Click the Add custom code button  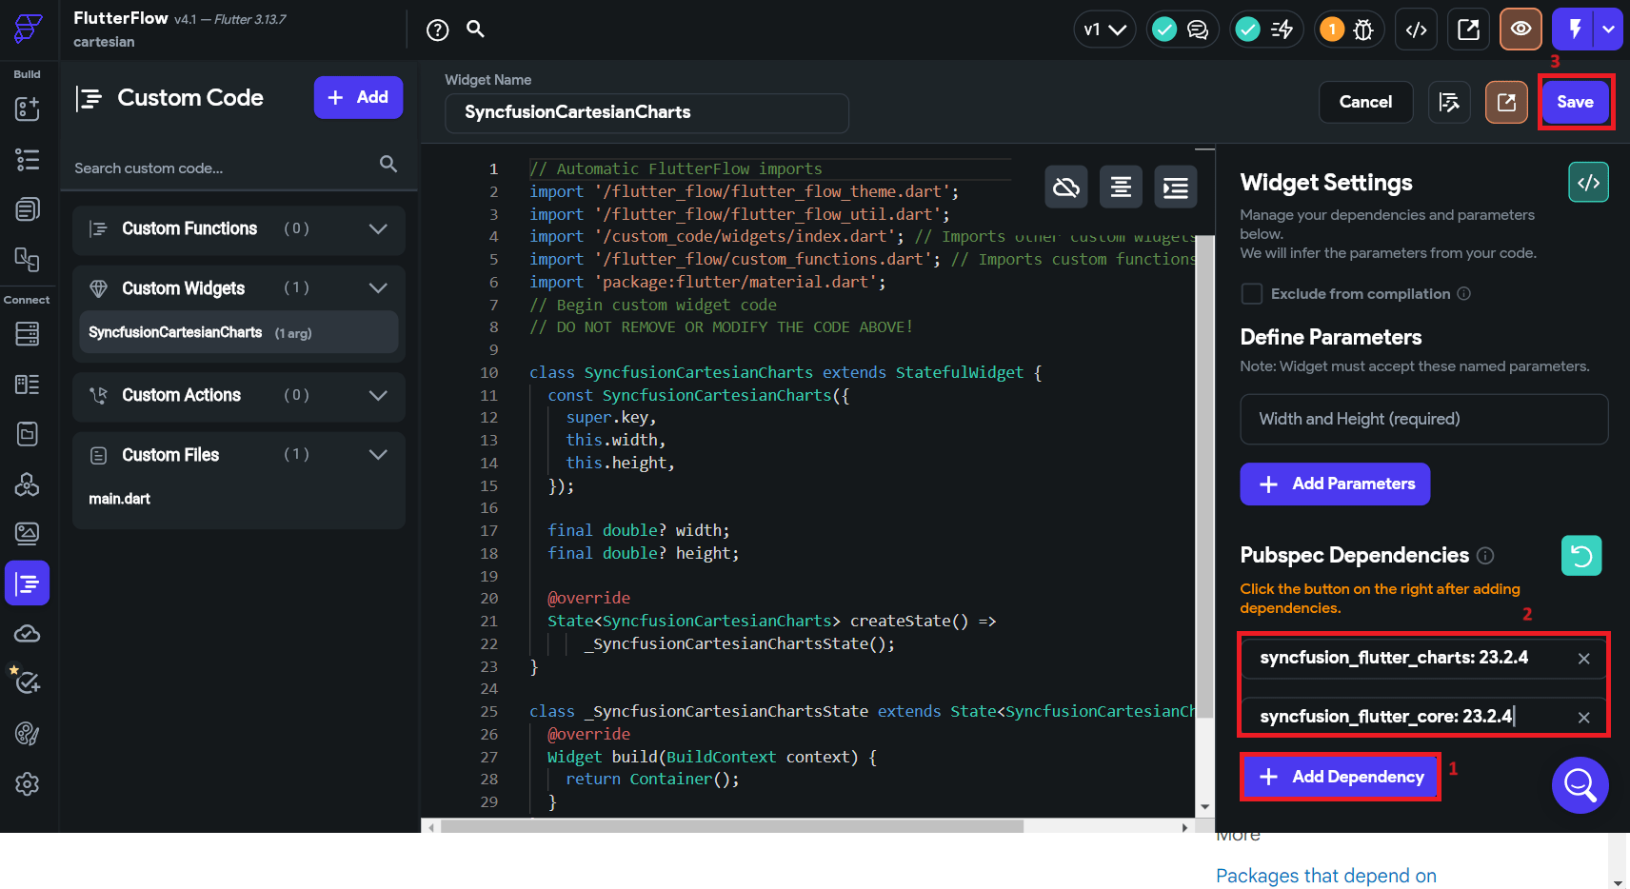[x=358, y=97]
